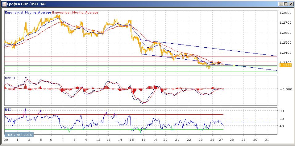Select the blue Exponential_Moving_Average legend label
Screen dimensions: 295x146
coord(28,13)
